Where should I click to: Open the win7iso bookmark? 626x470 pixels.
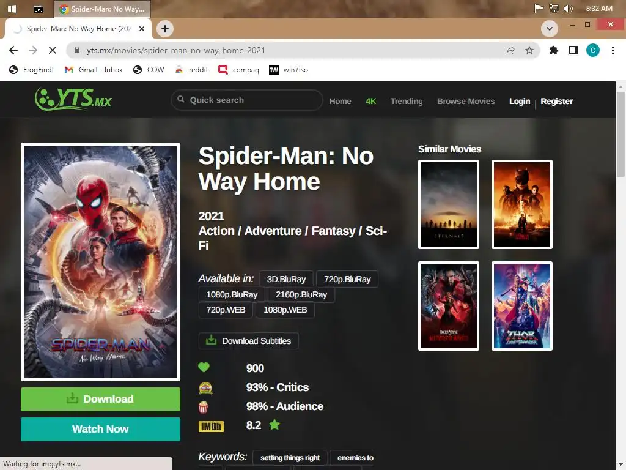click(x=289, y=70)
